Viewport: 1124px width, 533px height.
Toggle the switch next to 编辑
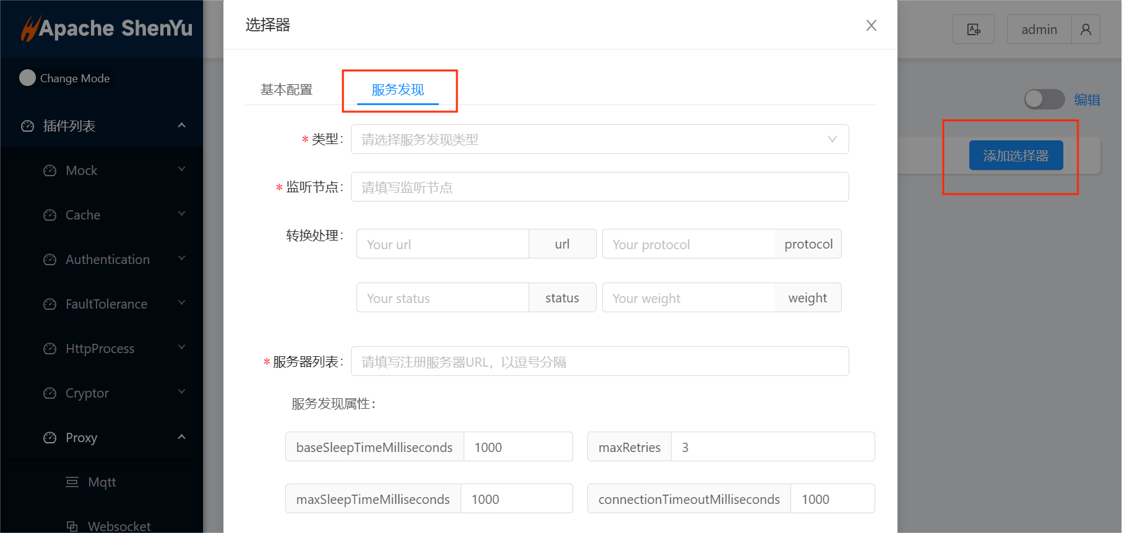click(x=1044, y=100)
